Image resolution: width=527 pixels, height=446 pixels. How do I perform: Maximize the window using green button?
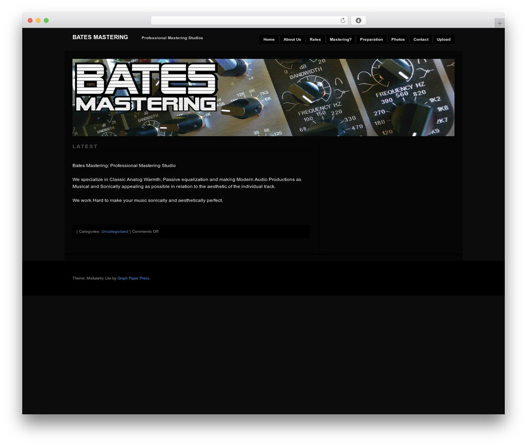(46, 21)
